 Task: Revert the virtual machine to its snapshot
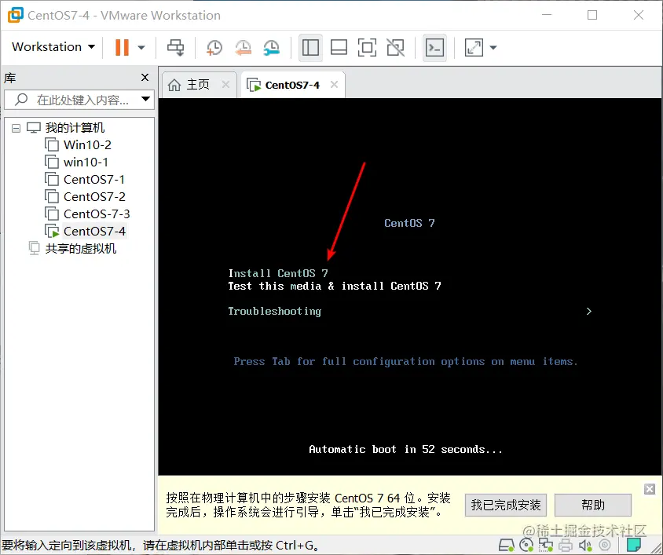(x=244, y=47)
